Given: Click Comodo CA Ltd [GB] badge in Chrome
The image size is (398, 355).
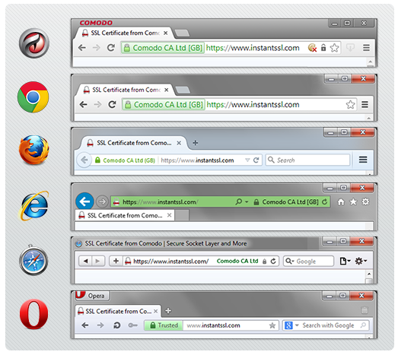Looking at the screenshot, I should click(164, 105).
